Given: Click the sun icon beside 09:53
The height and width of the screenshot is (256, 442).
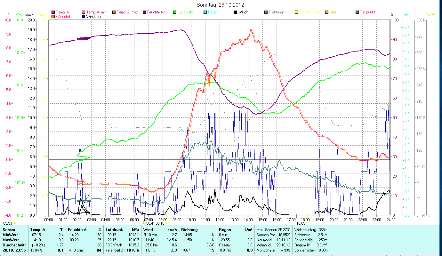Looking at the screenshot, I should [14, 223].
